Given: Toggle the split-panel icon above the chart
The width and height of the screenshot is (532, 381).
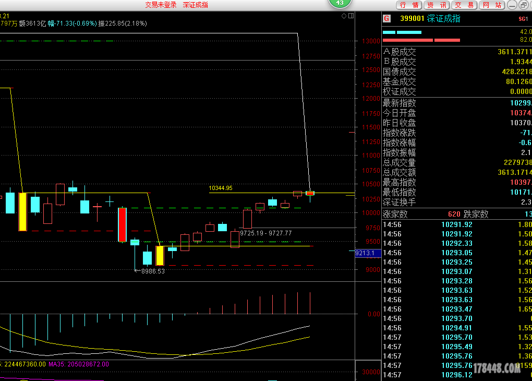Looking at the screenshot, I should pos(351,16).
